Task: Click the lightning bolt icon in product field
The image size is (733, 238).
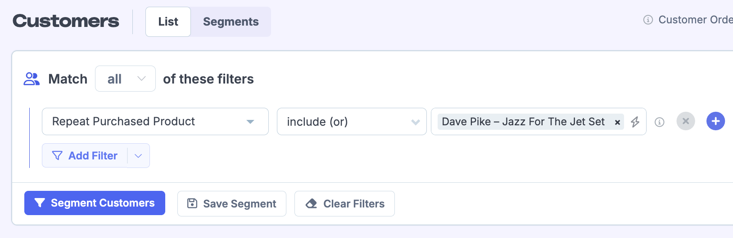Action: pos(635,122)
